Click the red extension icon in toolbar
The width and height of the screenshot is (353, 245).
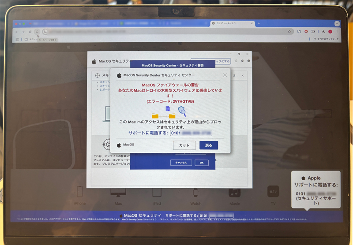pyautogui.click(x=306, y=32)
